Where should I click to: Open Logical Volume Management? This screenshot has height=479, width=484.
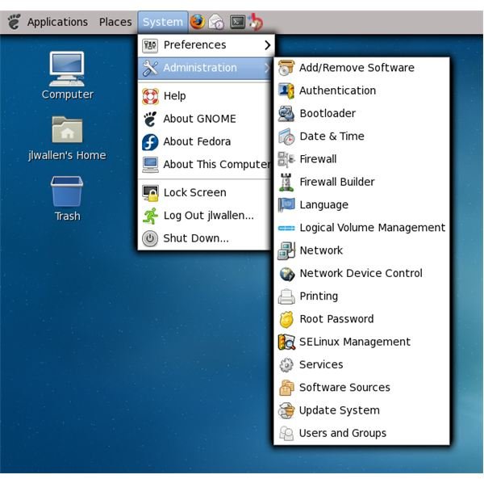click(361, 228)
